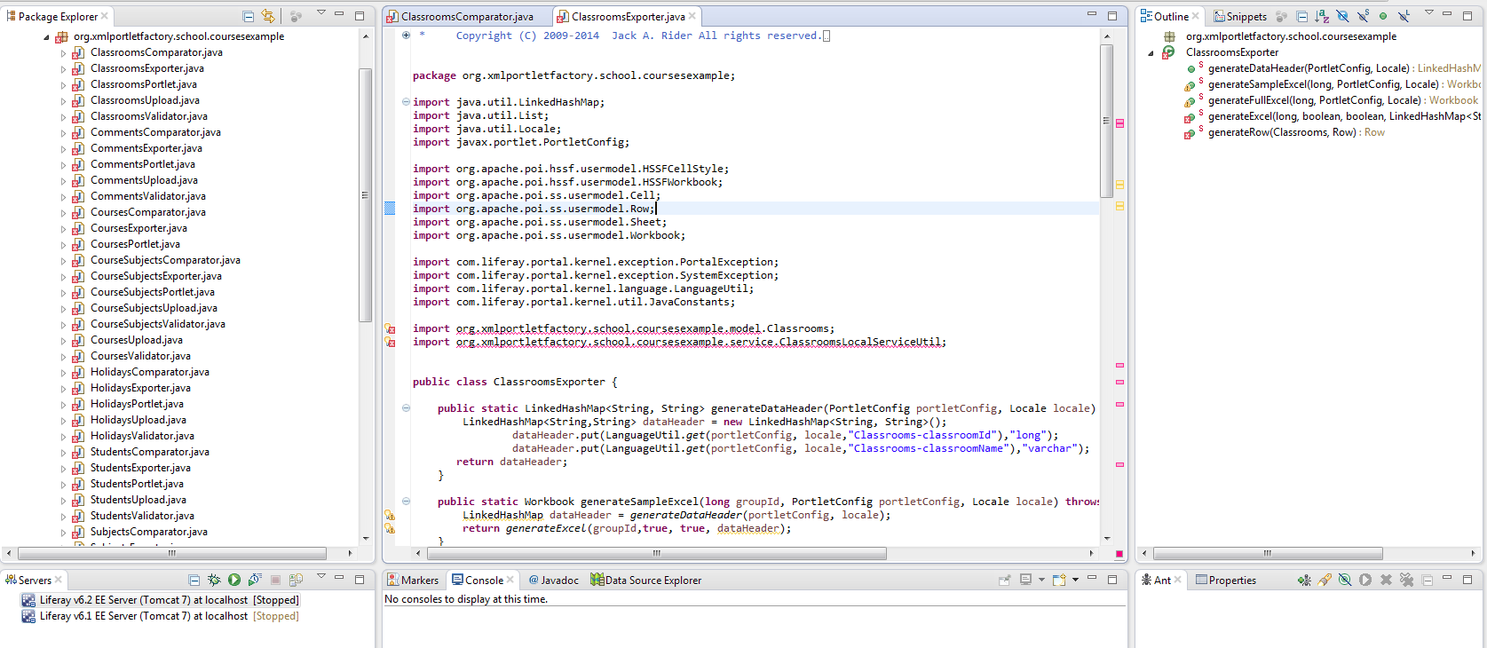The width and height of the screenshot is (1487, 648).
Task: Start server in debug mode
Action: [214, 580]
